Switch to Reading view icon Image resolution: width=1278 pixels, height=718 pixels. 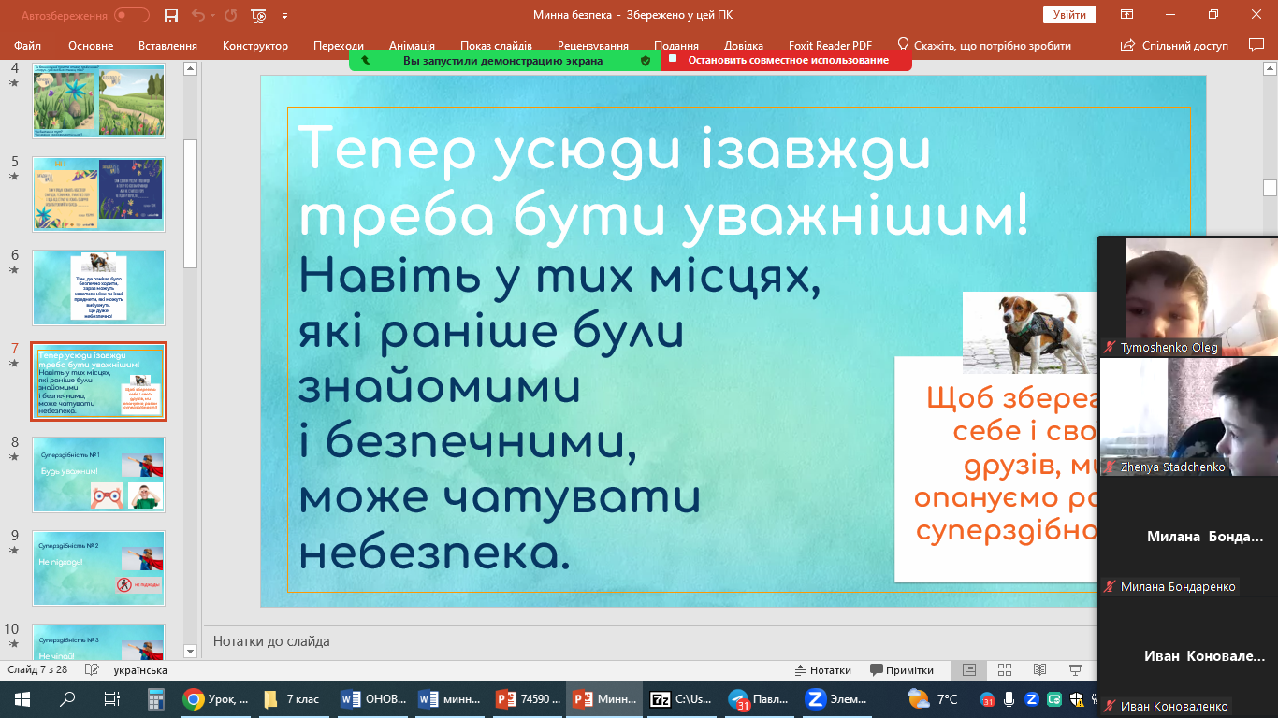tap(1039, 670)
